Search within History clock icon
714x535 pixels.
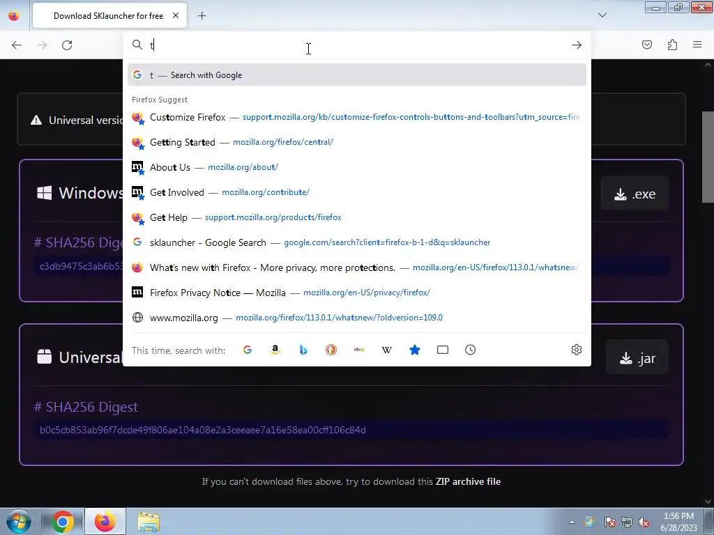coord(471,350)
